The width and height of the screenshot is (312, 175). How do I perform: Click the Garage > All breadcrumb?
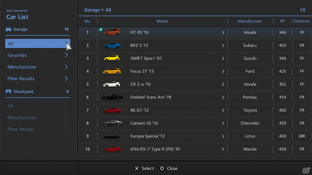click(98, 10)
